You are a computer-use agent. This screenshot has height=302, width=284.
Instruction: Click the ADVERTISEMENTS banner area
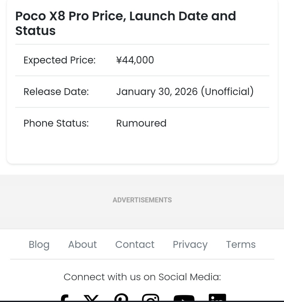pos(142,200)
